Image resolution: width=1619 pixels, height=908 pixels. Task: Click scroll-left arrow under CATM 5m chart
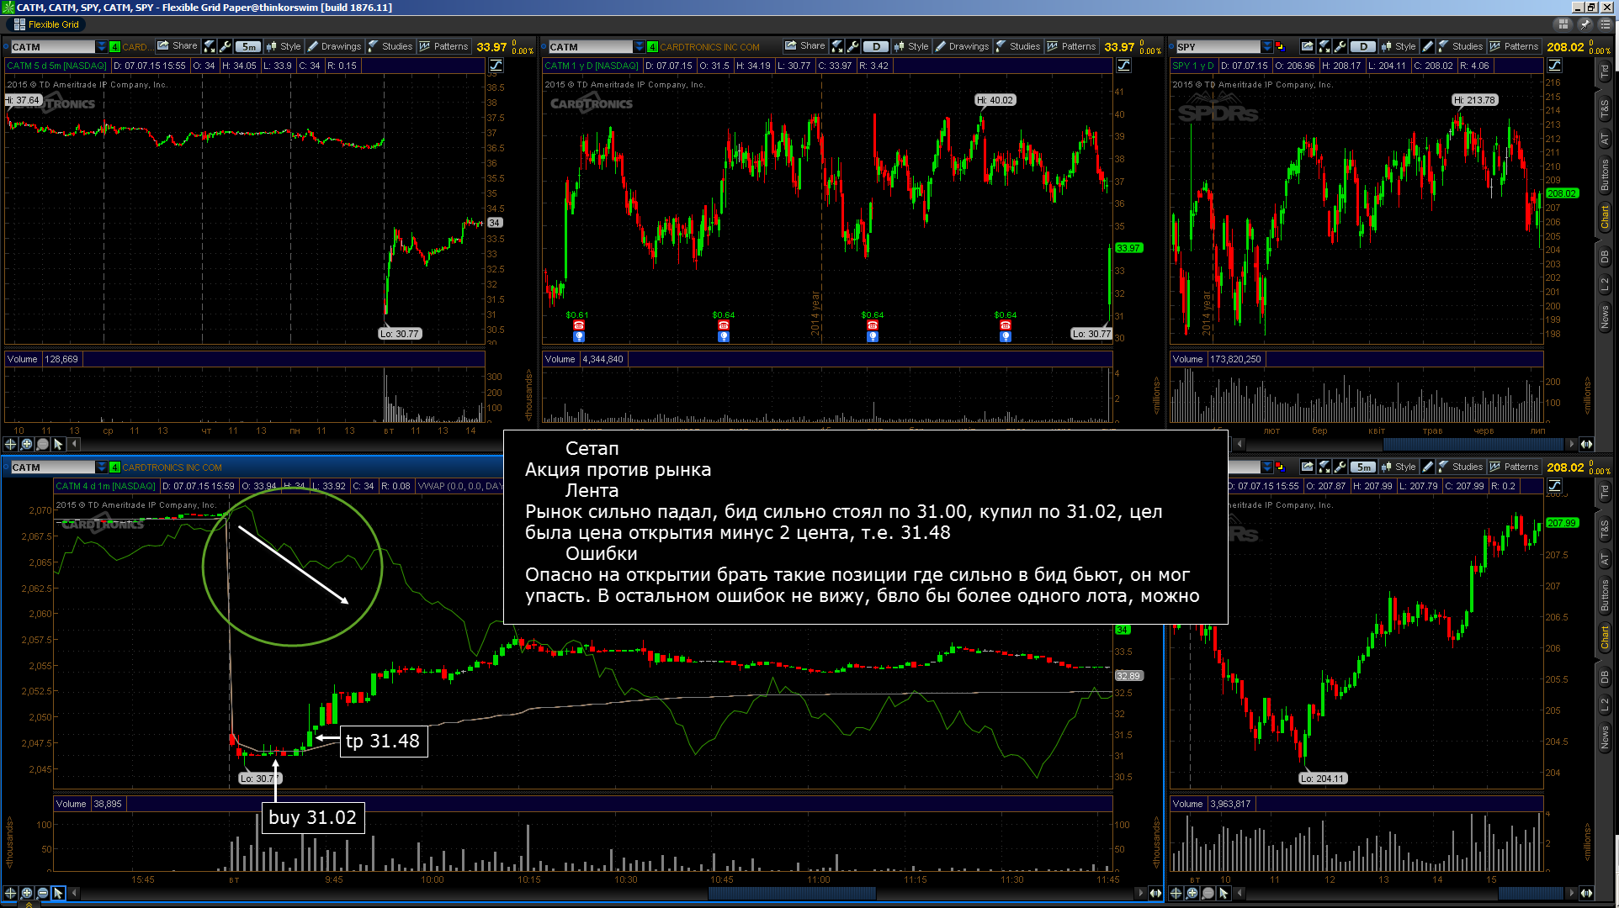[x=75, y=444]
